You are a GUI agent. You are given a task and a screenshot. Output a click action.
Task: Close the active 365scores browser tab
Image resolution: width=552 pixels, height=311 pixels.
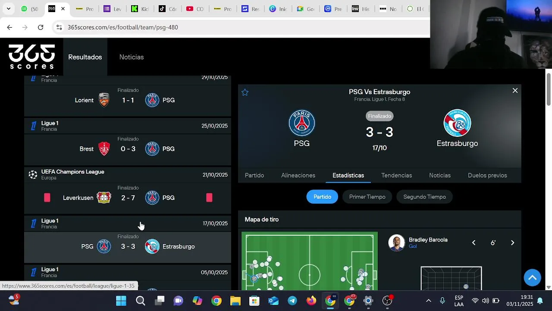pos(63,9)
